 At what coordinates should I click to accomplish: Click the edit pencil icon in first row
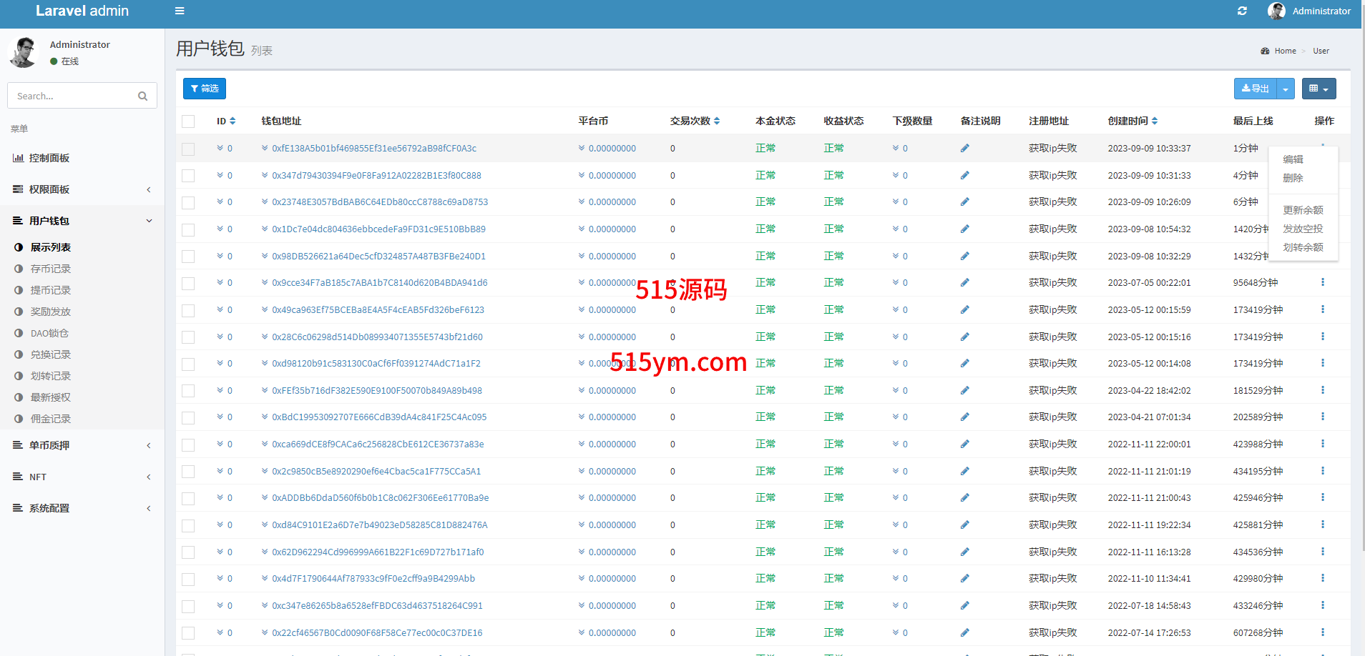(x=964, y=149)
